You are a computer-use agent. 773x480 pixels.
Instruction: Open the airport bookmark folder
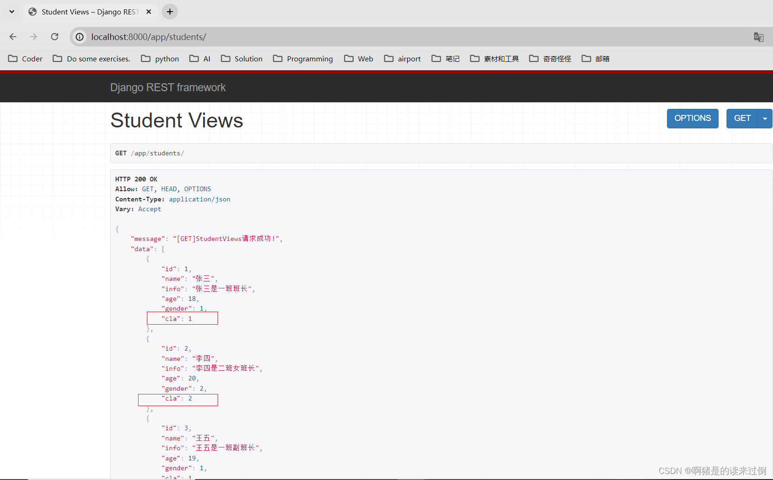click(403, 59)
